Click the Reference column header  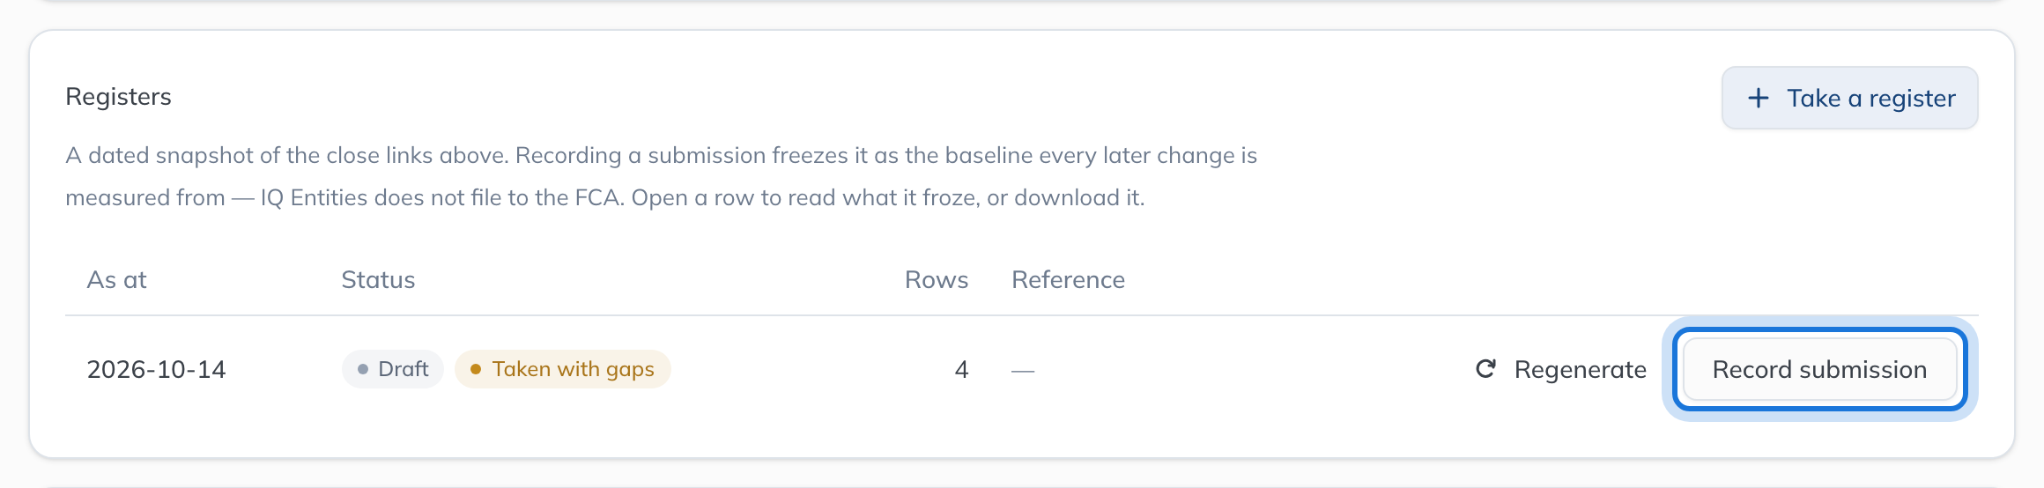1069,280
